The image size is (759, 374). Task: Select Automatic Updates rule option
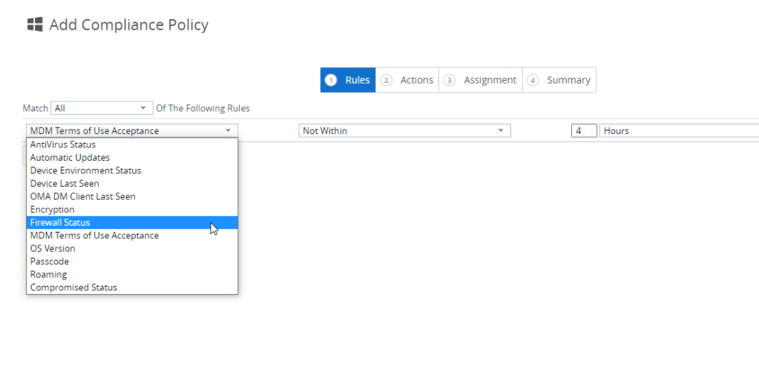pyautogui.click(x=70, y=158)
